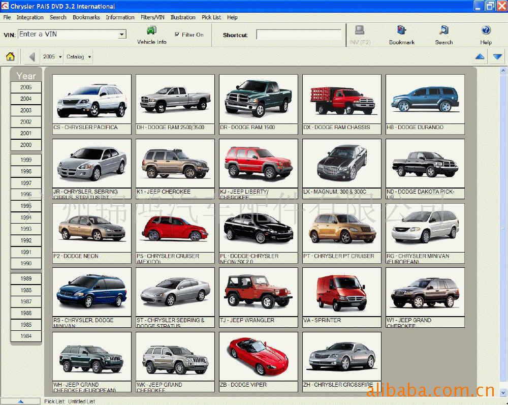The image size is (508, 405).
Task: Select year 1984 in Year list
Action: [x=26, y=336]
